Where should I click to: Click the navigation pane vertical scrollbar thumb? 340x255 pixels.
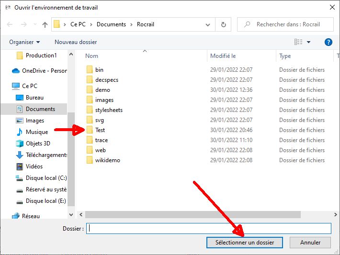(71, 159)
